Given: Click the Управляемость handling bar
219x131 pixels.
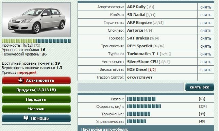Looking at the screenshot, I should (x=136, y=121).
